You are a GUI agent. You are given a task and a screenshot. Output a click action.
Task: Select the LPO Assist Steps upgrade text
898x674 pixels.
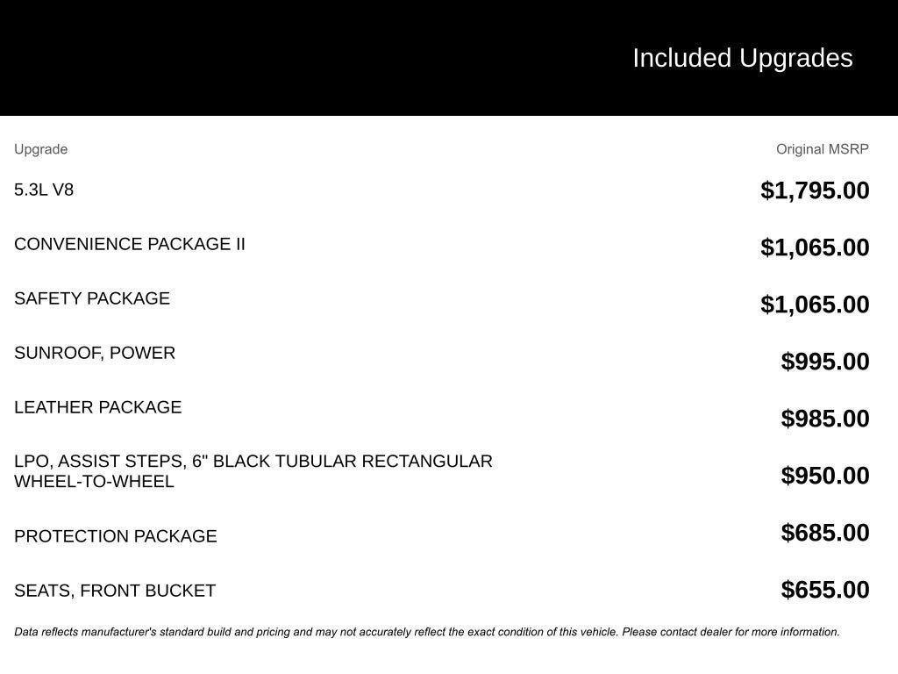[x=253, y=470]
